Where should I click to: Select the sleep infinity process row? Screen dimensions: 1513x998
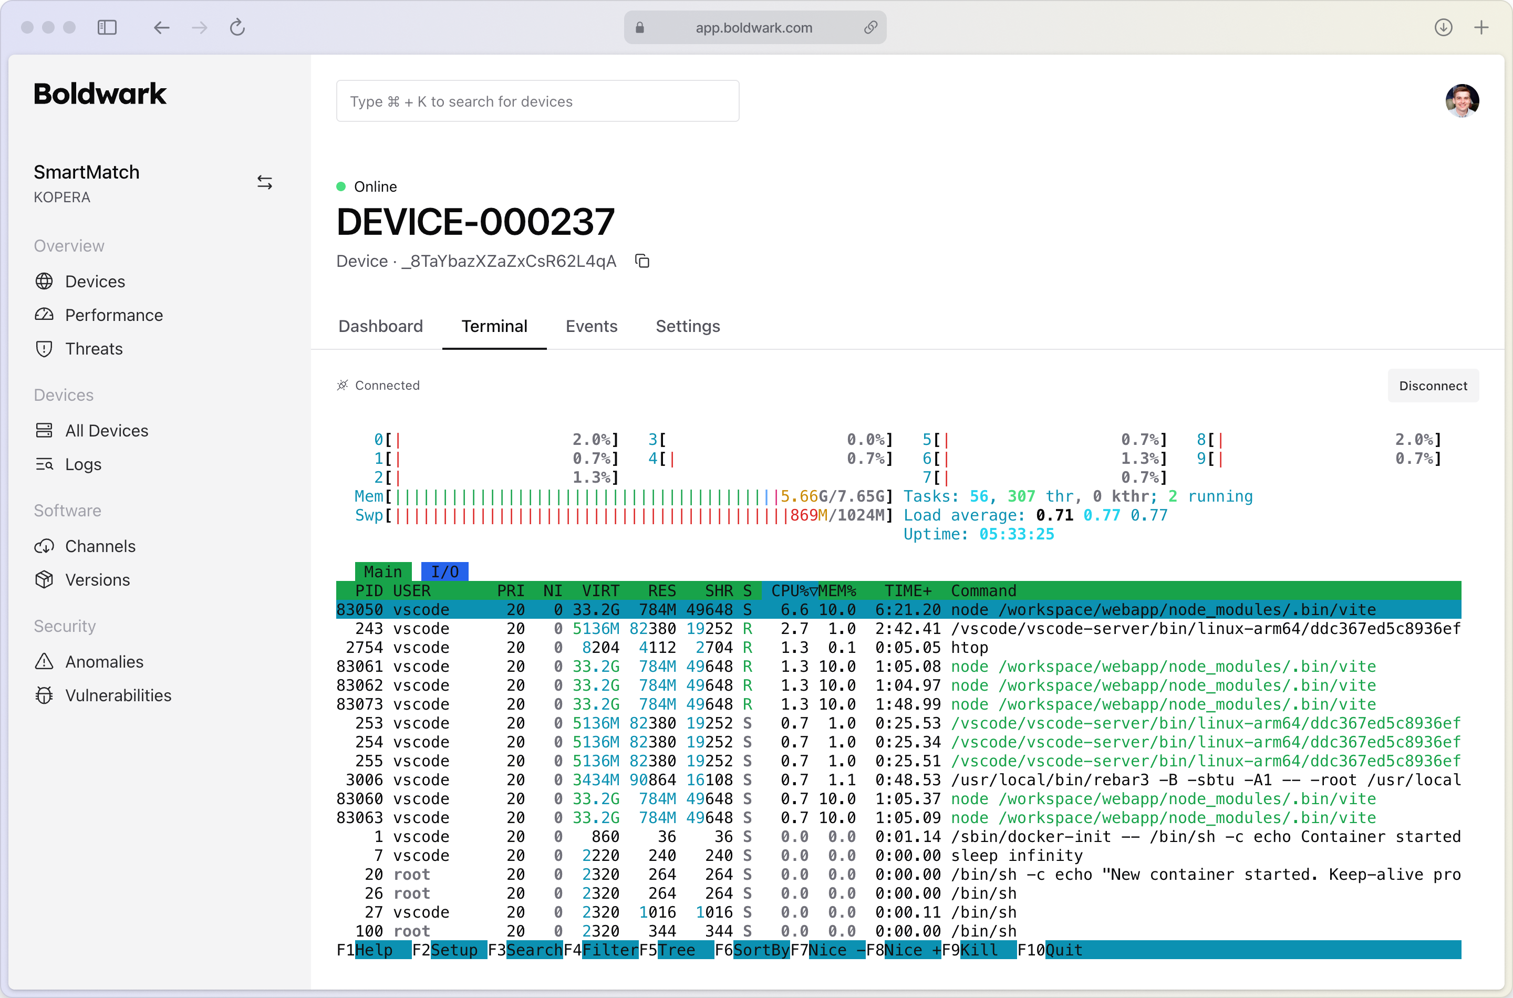pyautogui.click(x=898, y=856)
